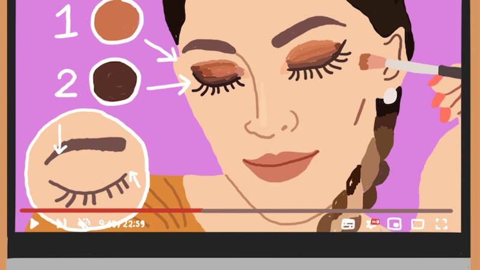Click the white down arrow above the eyebrow

pos(59,139)
